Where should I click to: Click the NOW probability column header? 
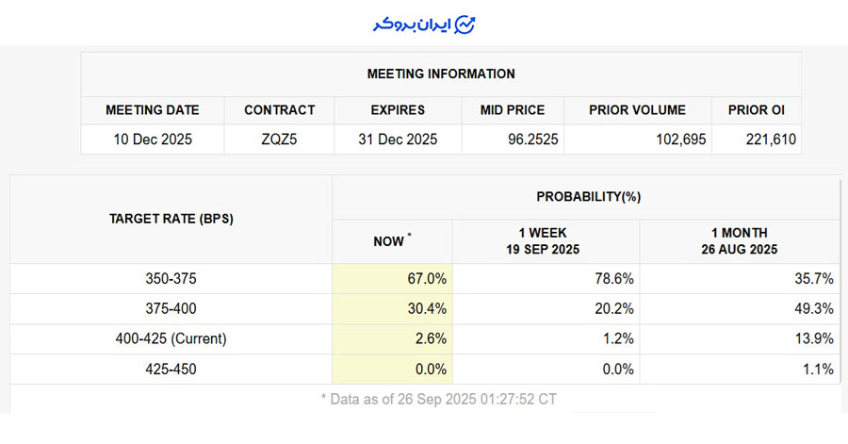click(x=391, y=241)
